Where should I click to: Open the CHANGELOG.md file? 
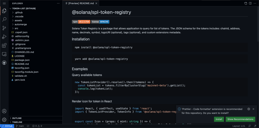pyautogui.click(x=36, y=52)
